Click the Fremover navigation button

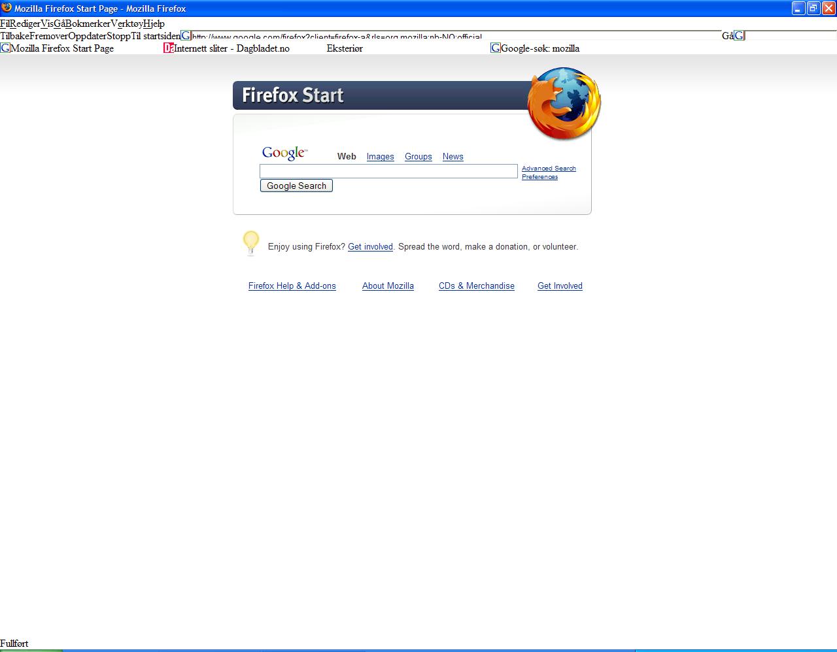[x=48, y=36]
